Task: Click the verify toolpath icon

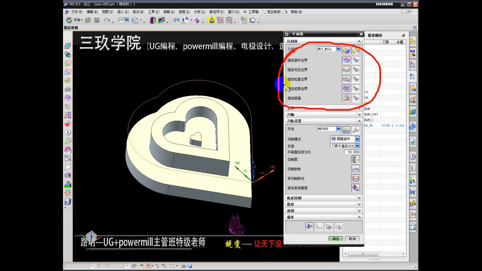Action: (328, 227)
